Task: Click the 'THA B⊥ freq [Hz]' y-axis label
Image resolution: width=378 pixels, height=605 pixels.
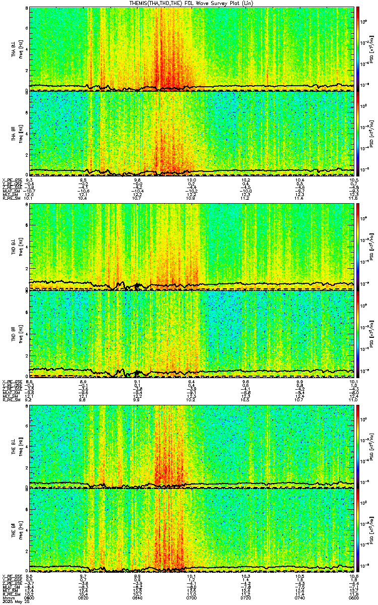Action: point(16,49)
